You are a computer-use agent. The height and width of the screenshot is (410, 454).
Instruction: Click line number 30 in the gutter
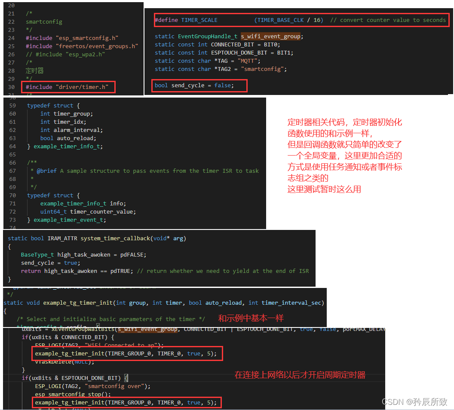(x=11, y=87)
